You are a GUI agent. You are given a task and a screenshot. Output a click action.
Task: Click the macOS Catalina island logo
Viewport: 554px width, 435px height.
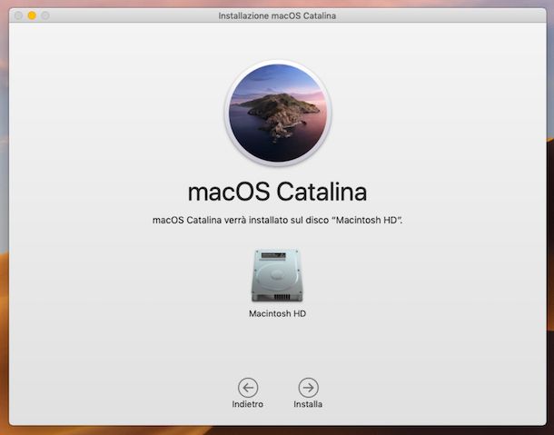[x=277, y=113]
